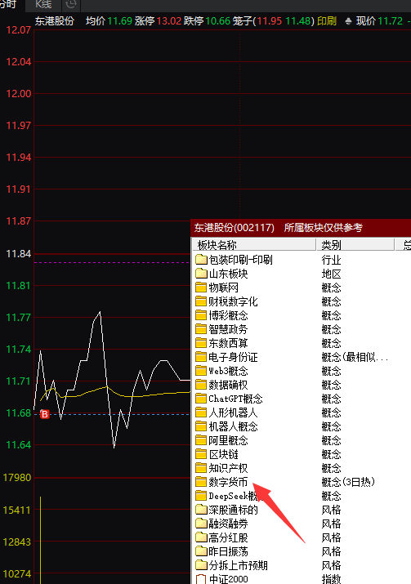Click the yellow volume bar in volume pane
411x584 pixels.
tap(40, 540)
